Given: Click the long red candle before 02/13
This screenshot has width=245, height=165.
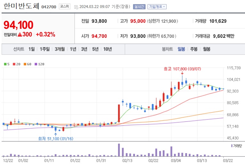Looking at the screenshot, I should click(119, 113).
